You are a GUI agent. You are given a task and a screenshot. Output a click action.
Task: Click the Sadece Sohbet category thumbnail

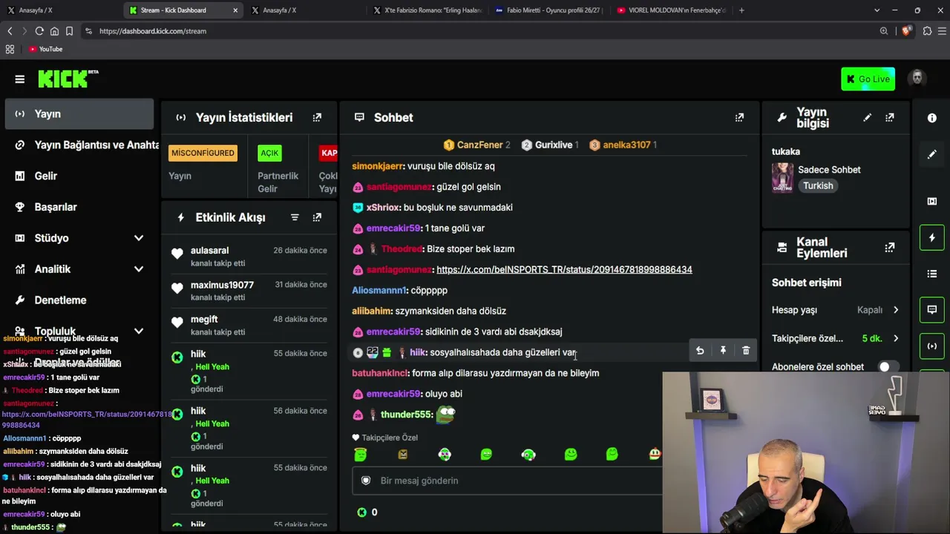coord(782,178)
